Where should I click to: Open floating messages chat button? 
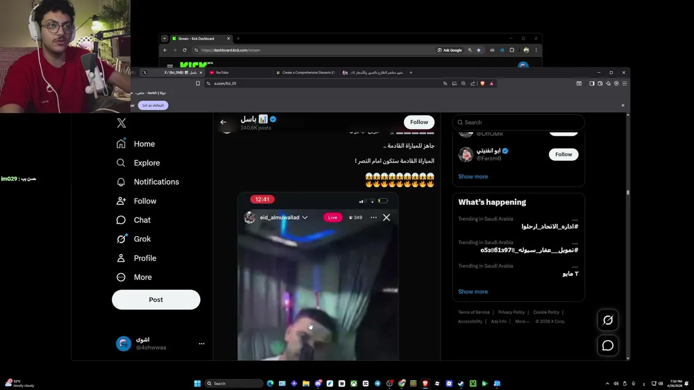[608, 346]
